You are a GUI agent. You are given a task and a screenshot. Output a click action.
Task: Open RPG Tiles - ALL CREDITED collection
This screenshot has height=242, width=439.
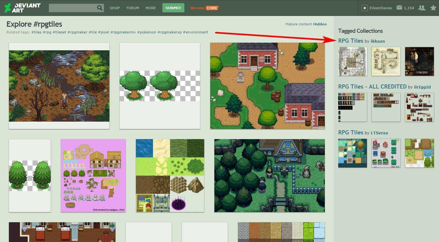pyautogui.click(x=372, y=87)
